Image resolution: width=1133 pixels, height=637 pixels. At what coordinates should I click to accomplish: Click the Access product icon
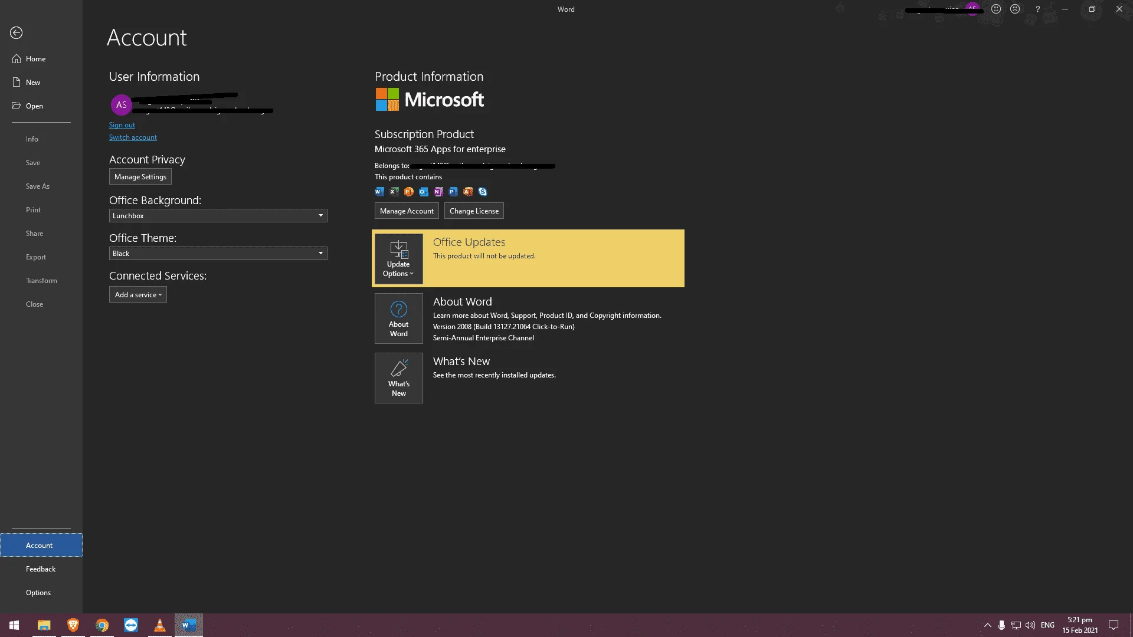coord(468,191)
